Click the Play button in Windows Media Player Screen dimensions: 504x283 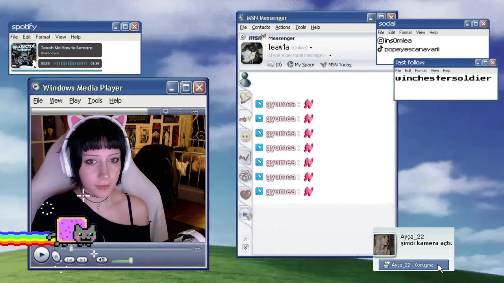41,255
